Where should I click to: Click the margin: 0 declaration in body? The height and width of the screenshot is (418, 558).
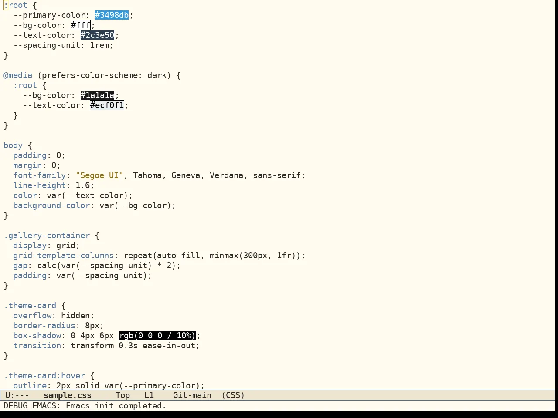point(37,165)
